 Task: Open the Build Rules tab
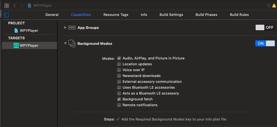(x=239, y=15)
